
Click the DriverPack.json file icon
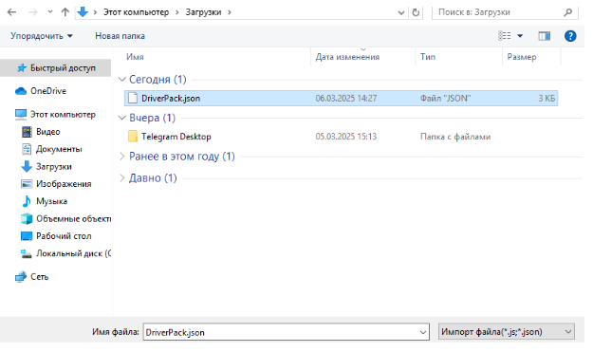tap(133, 99)
